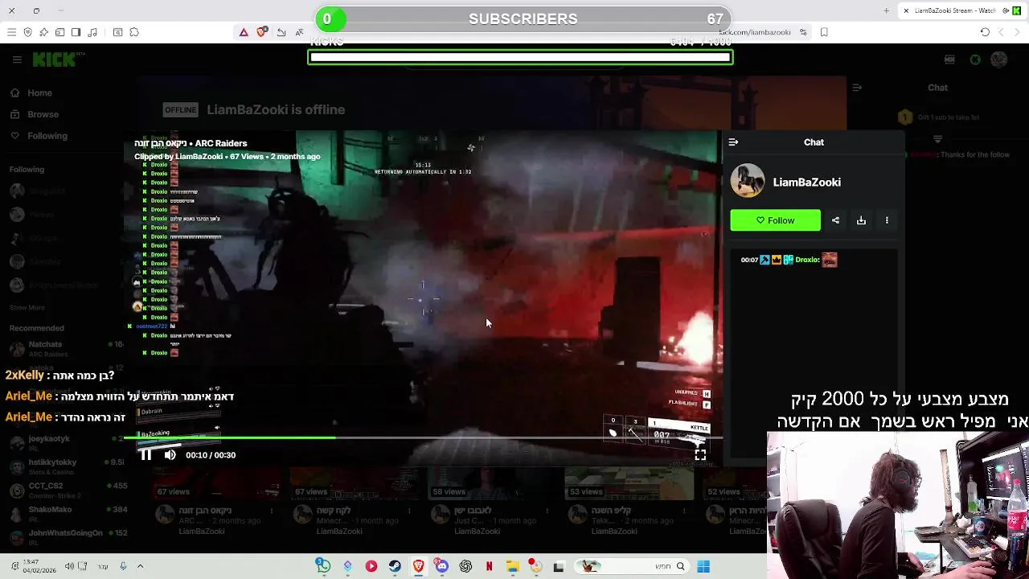Open File Explorer from taskbar

click(x=513, y=566)
